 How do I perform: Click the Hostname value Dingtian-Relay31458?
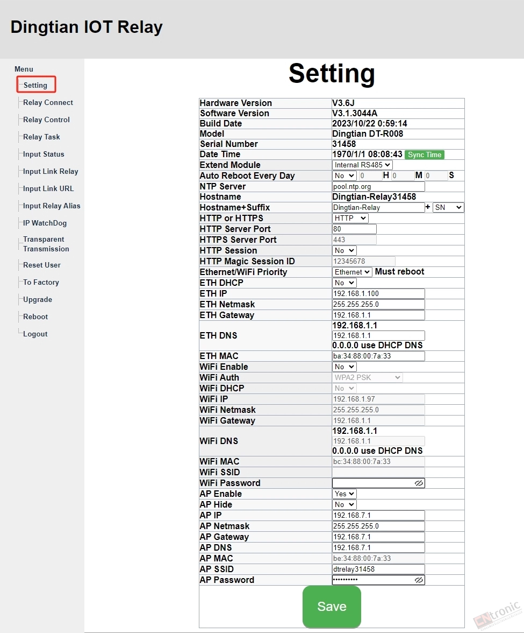374,197
